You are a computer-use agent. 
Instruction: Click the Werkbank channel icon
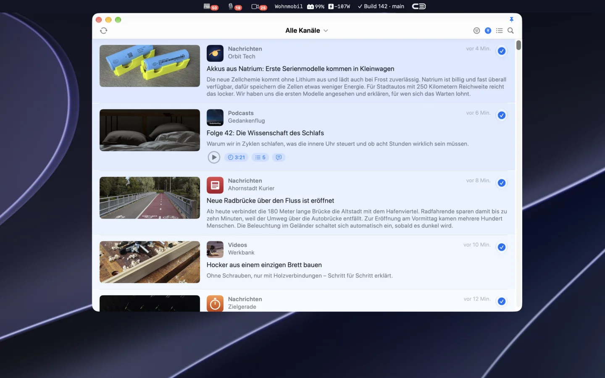(215, 249)
